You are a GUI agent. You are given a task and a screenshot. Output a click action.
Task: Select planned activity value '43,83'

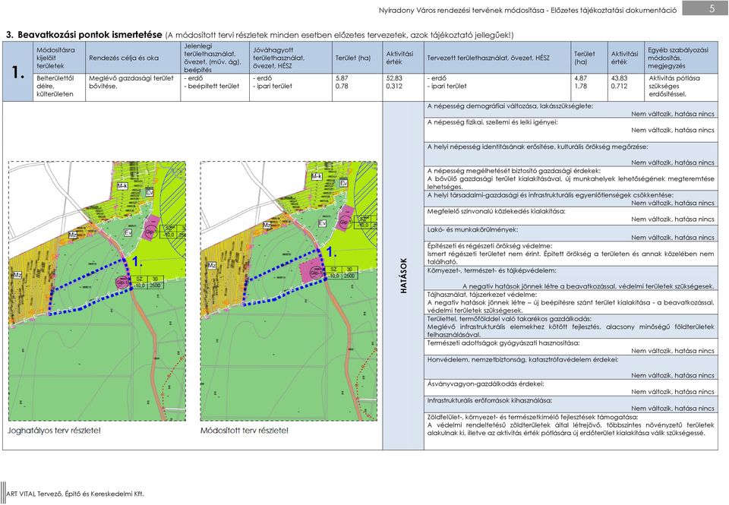[620, 78]
